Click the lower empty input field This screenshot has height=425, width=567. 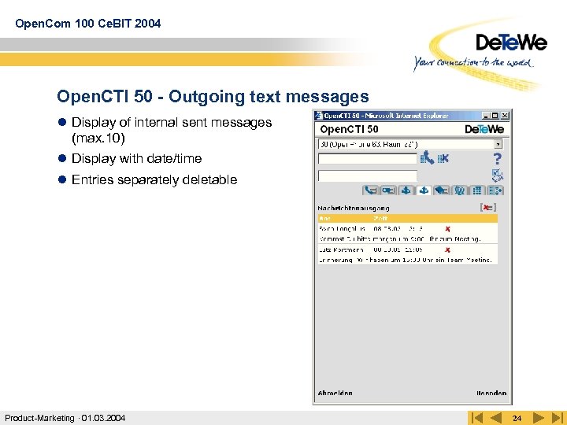tap(368, 176)
